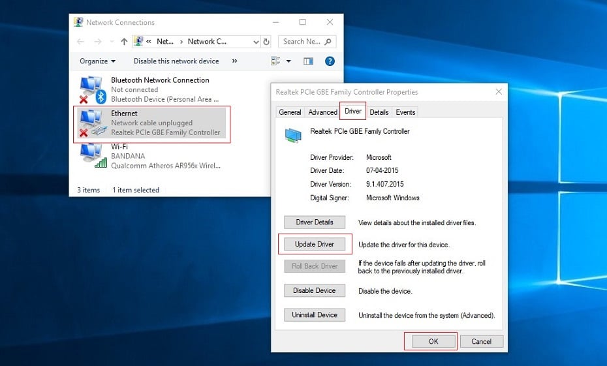Click the Driver Provider 'Microsoft' value
This screenshot has width=607, height=366.
point(379,157)
